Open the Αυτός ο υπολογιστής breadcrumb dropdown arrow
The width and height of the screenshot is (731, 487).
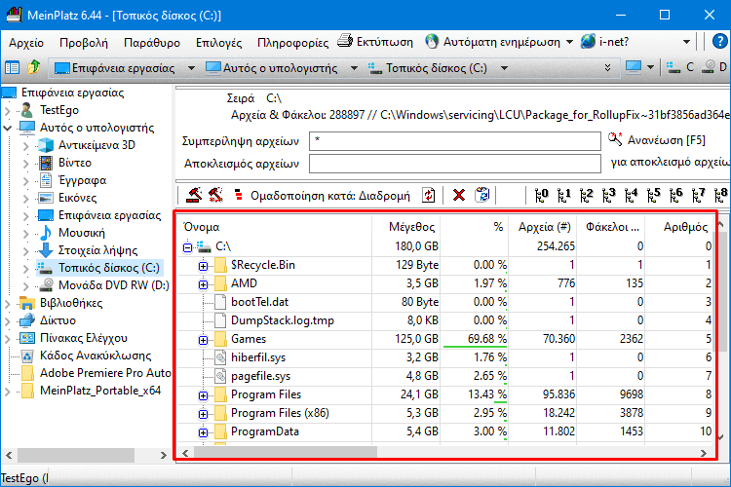coord(354,68)
